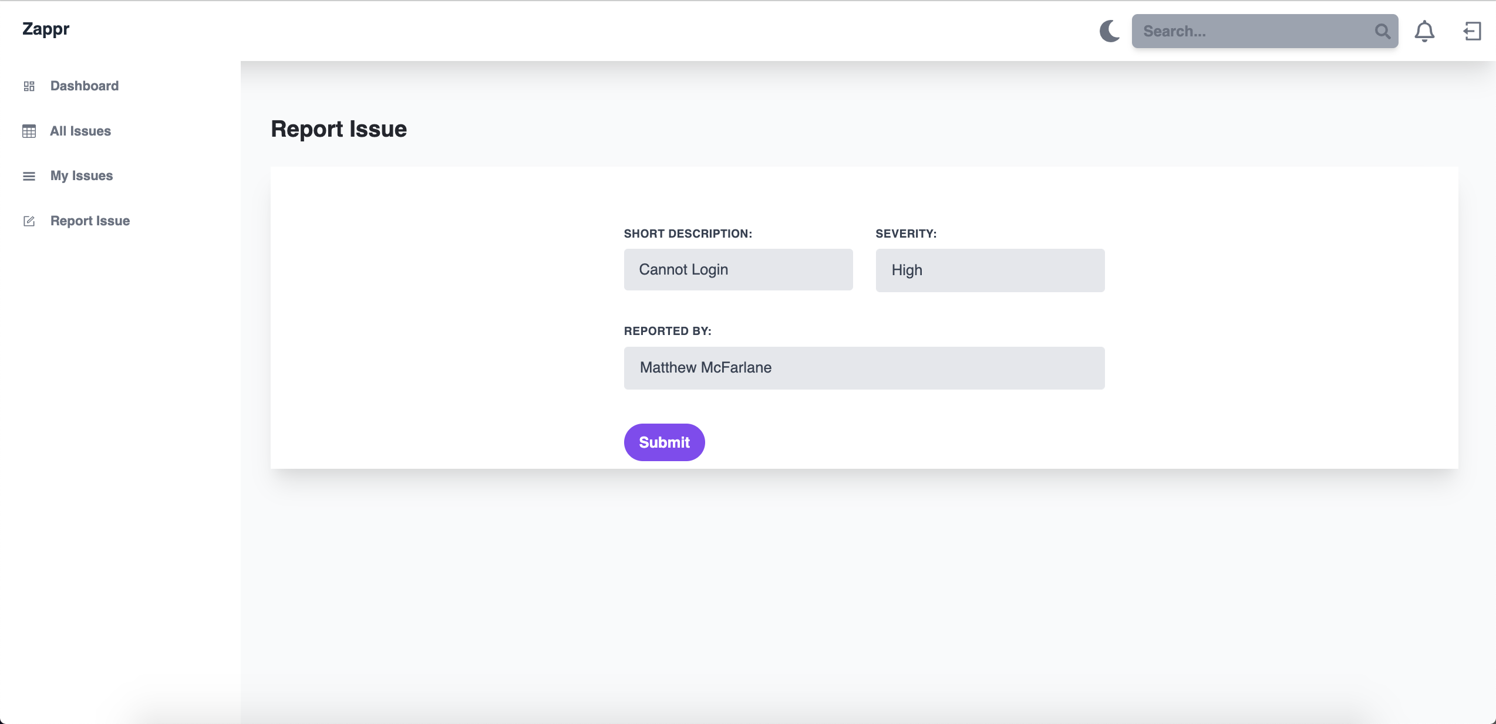Viewport: 1496px width, 724px height.
Task: Enable notifications via bell toggle
Action: (x=1424, y=31)
